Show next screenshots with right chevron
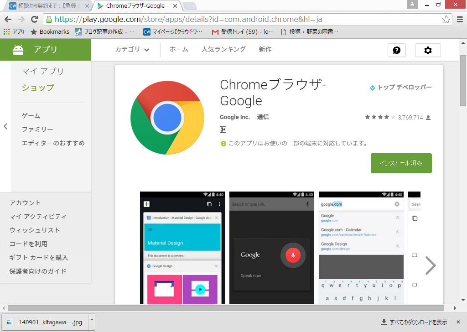Viewport: 467px width, 332px height. click(x=430, y=265)
